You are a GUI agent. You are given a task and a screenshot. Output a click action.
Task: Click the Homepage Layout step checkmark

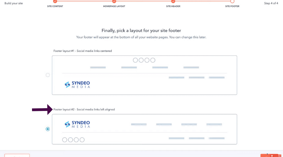(x=114, y=1)
